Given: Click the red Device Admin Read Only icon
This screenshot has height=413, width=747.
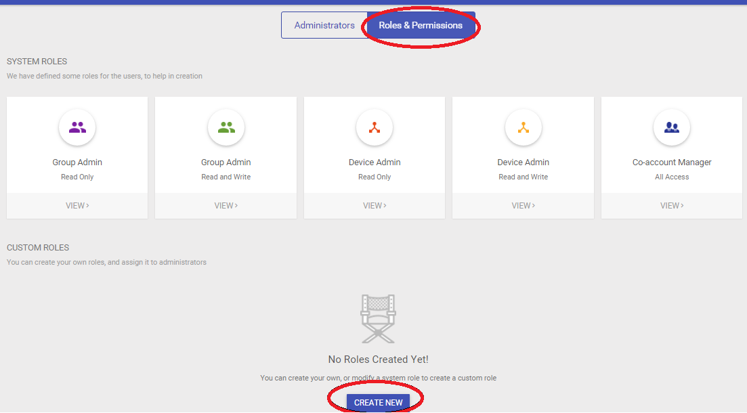Looking at the screenshot, I should [375, 127].
